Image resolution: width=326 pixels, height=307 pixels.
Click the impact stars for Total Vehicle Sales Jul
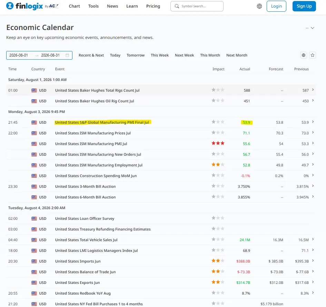[x=218, y=239]
